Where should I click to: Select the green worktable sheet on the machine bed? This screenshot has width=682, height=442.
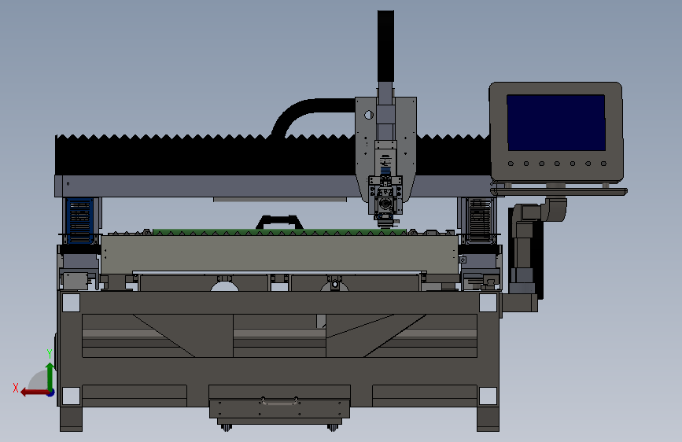tap(279, 232)
